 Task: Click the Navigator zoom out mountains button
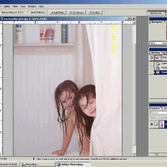[165, 43]
